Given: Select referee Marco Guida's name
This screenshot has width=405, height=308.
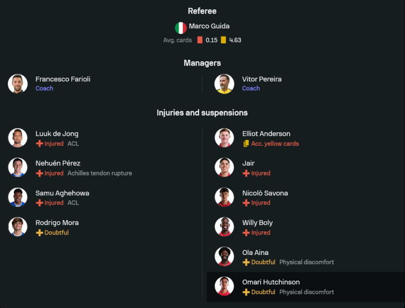Looking at the screenshot, I should 209,26.
